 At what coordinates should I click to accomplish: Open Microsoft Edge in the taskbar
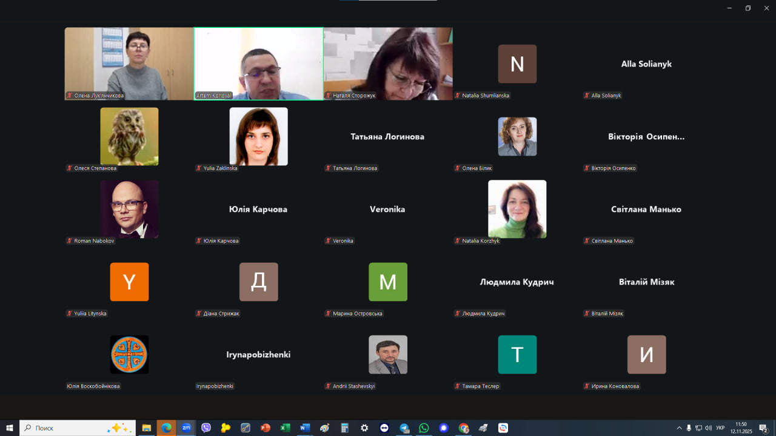(x=166, y=428)
